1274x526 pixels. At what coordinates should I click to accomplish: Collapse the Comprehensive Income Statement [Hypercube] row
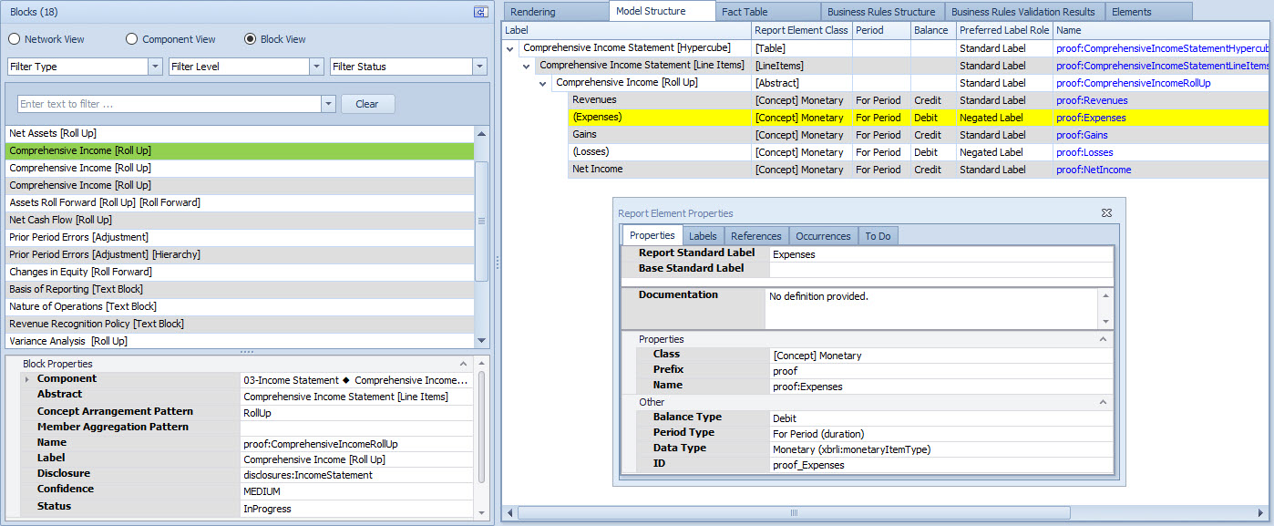[510, 48]
